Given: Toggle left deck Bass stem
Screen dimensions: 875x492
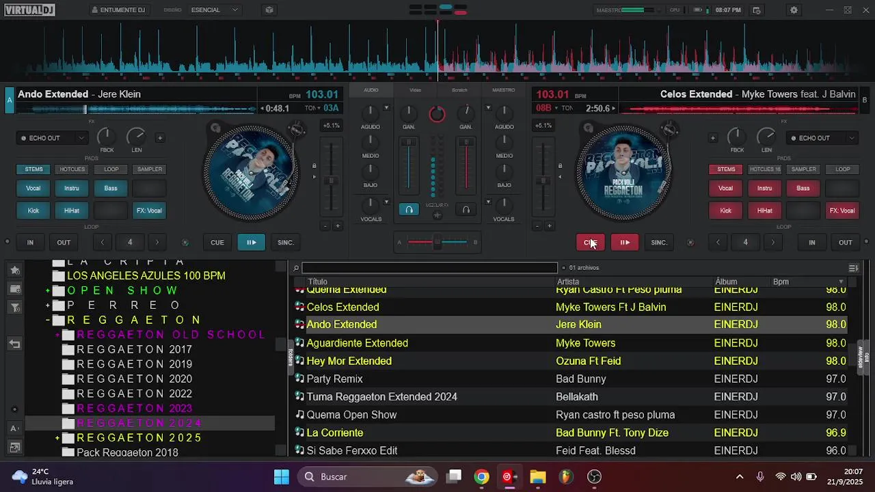Looking at the screenshot, I should point(111,189).
